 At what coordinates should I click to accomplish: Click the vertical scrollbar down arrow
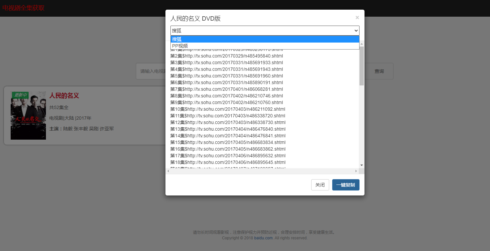pos(362,165)
